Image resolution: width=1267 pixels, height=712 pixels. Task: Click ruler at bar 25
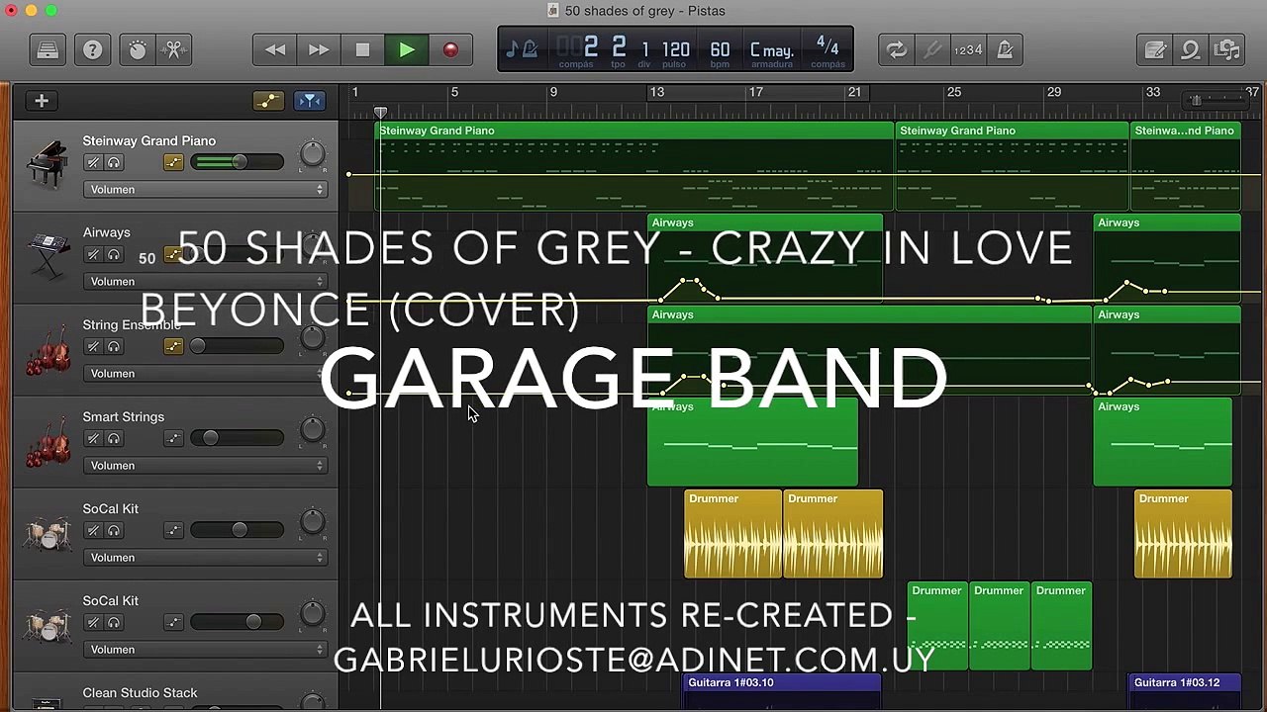pyautogui.click(x=953, y=92)
